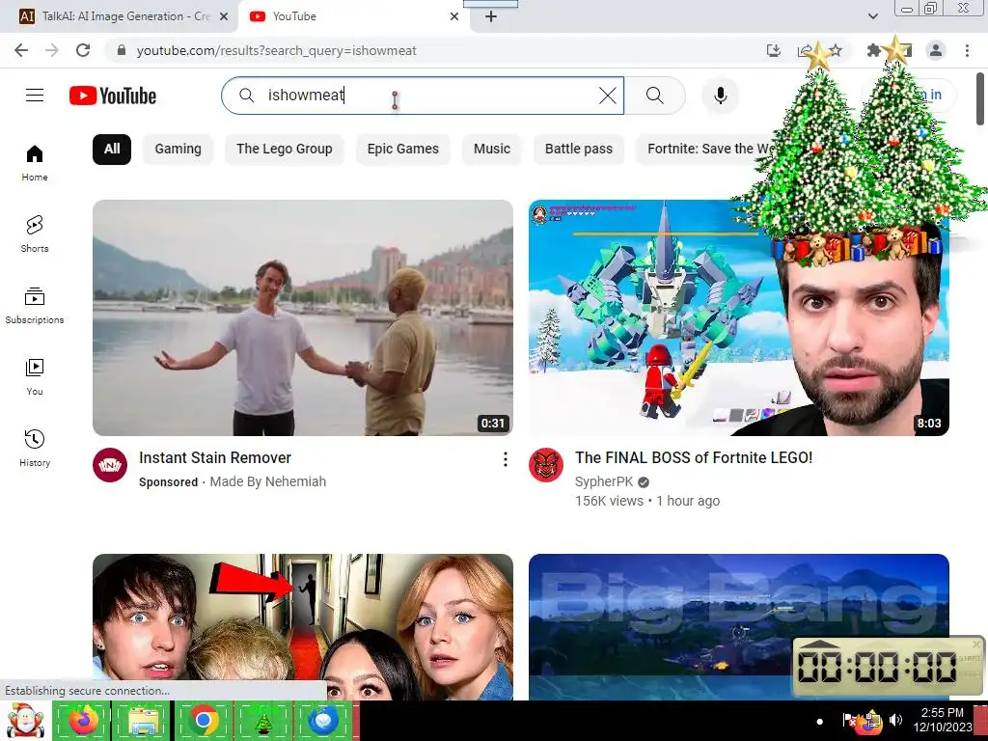Open the Chrome profile icon

pos(936,50)
